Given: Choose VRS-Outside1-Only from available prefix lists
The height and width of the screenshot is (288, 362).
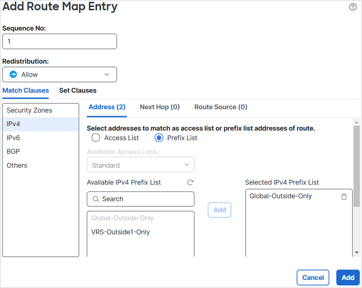Looking at the screenshot, I should (120, 232).
